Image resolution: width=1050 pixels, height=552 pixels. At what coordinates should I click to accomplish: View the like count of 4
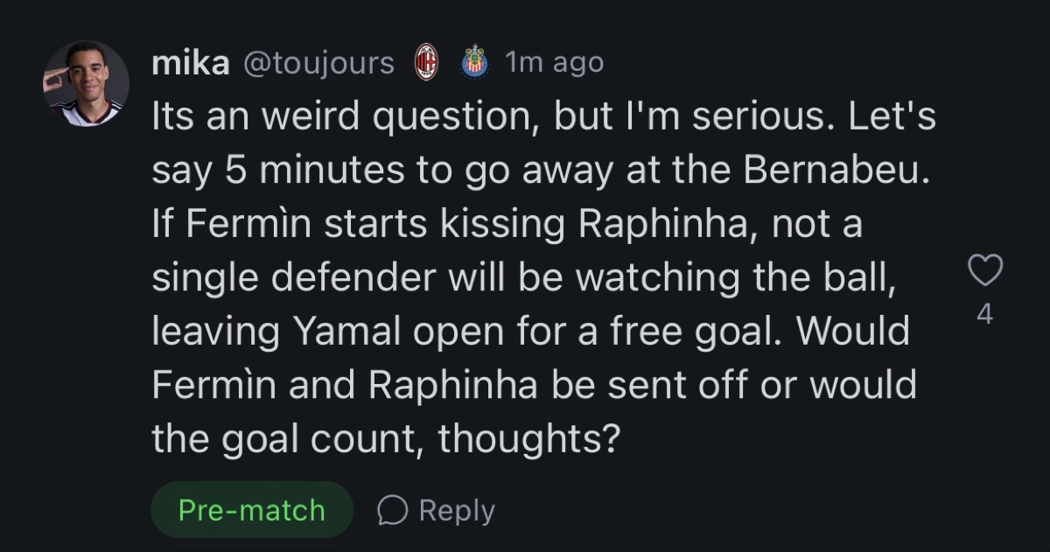(984, 313)
